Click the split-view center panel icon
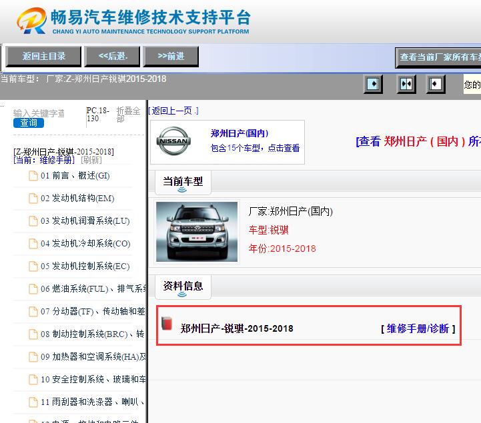The width and height of the screenshot is (481, 423). coord(406,84)
